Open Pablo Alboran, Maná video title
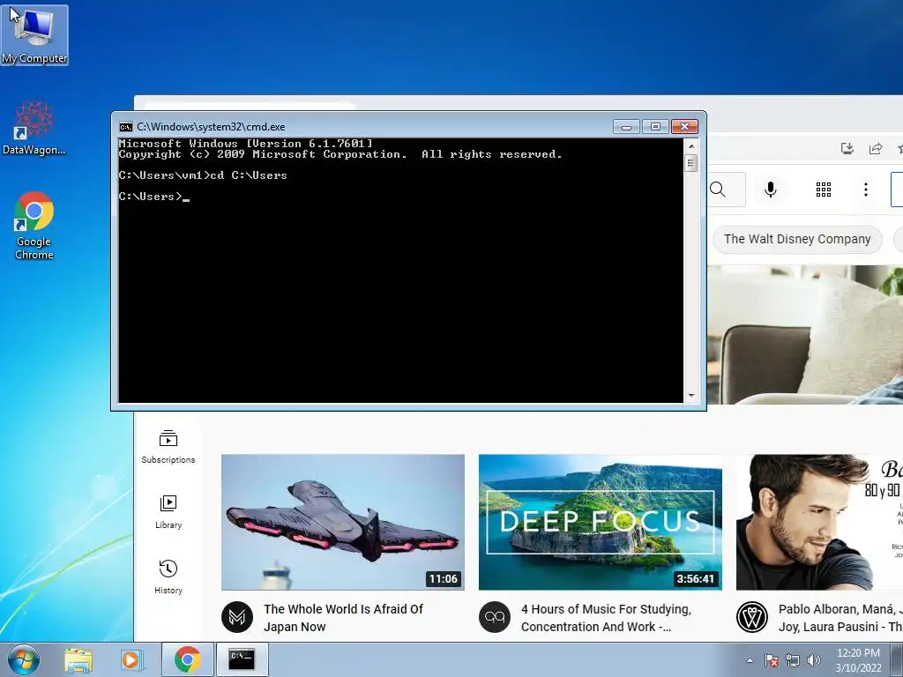 click(840, 618)
